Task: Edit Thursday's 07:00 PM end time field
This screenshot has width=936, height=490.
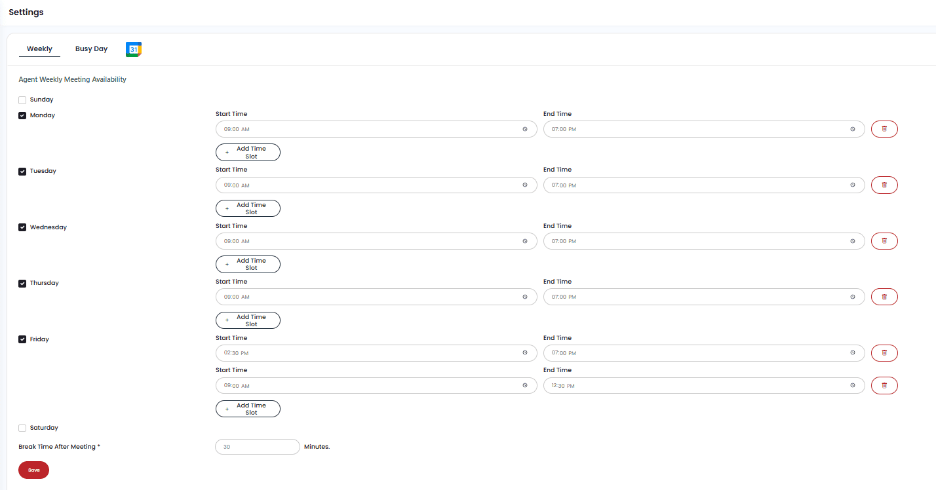Action: coord(704,297)
